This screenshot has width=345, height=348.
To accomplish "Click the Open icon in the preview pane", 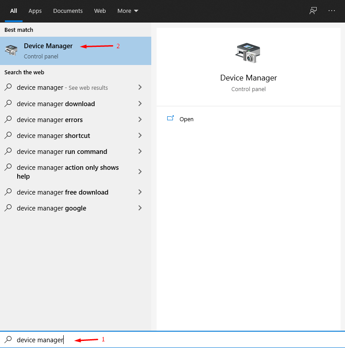I will point(170,119).
